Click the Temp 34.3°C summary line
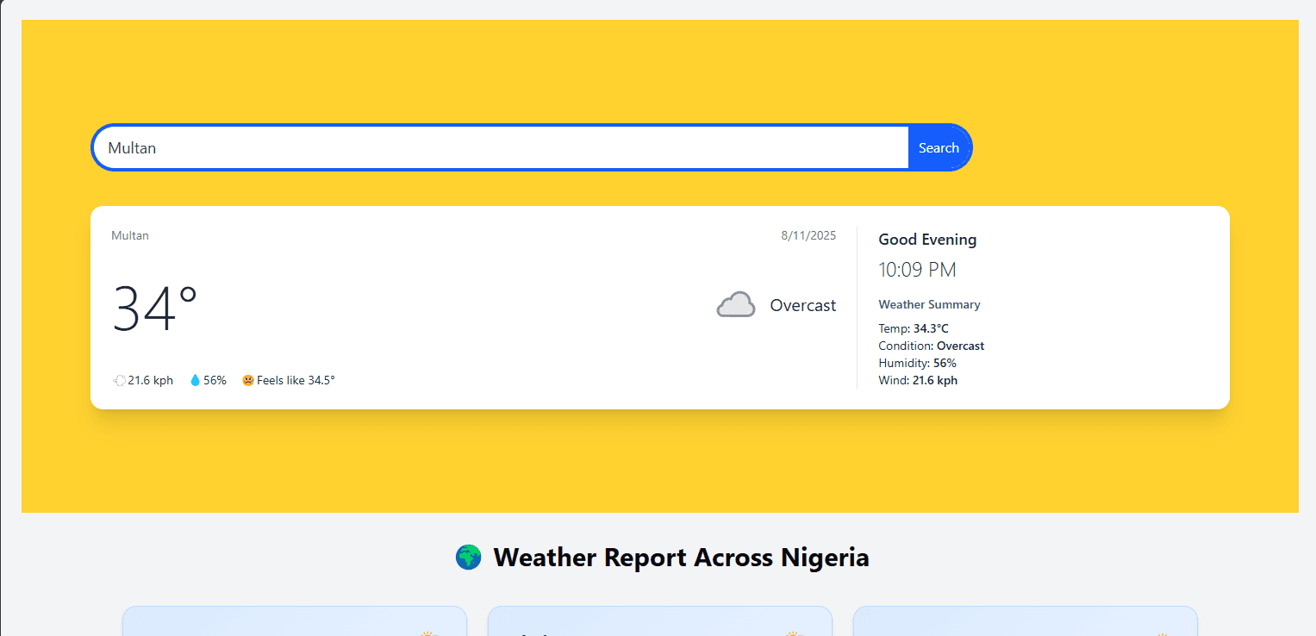The width and height of the screenshot is (1316, 636). coord(914,328)
